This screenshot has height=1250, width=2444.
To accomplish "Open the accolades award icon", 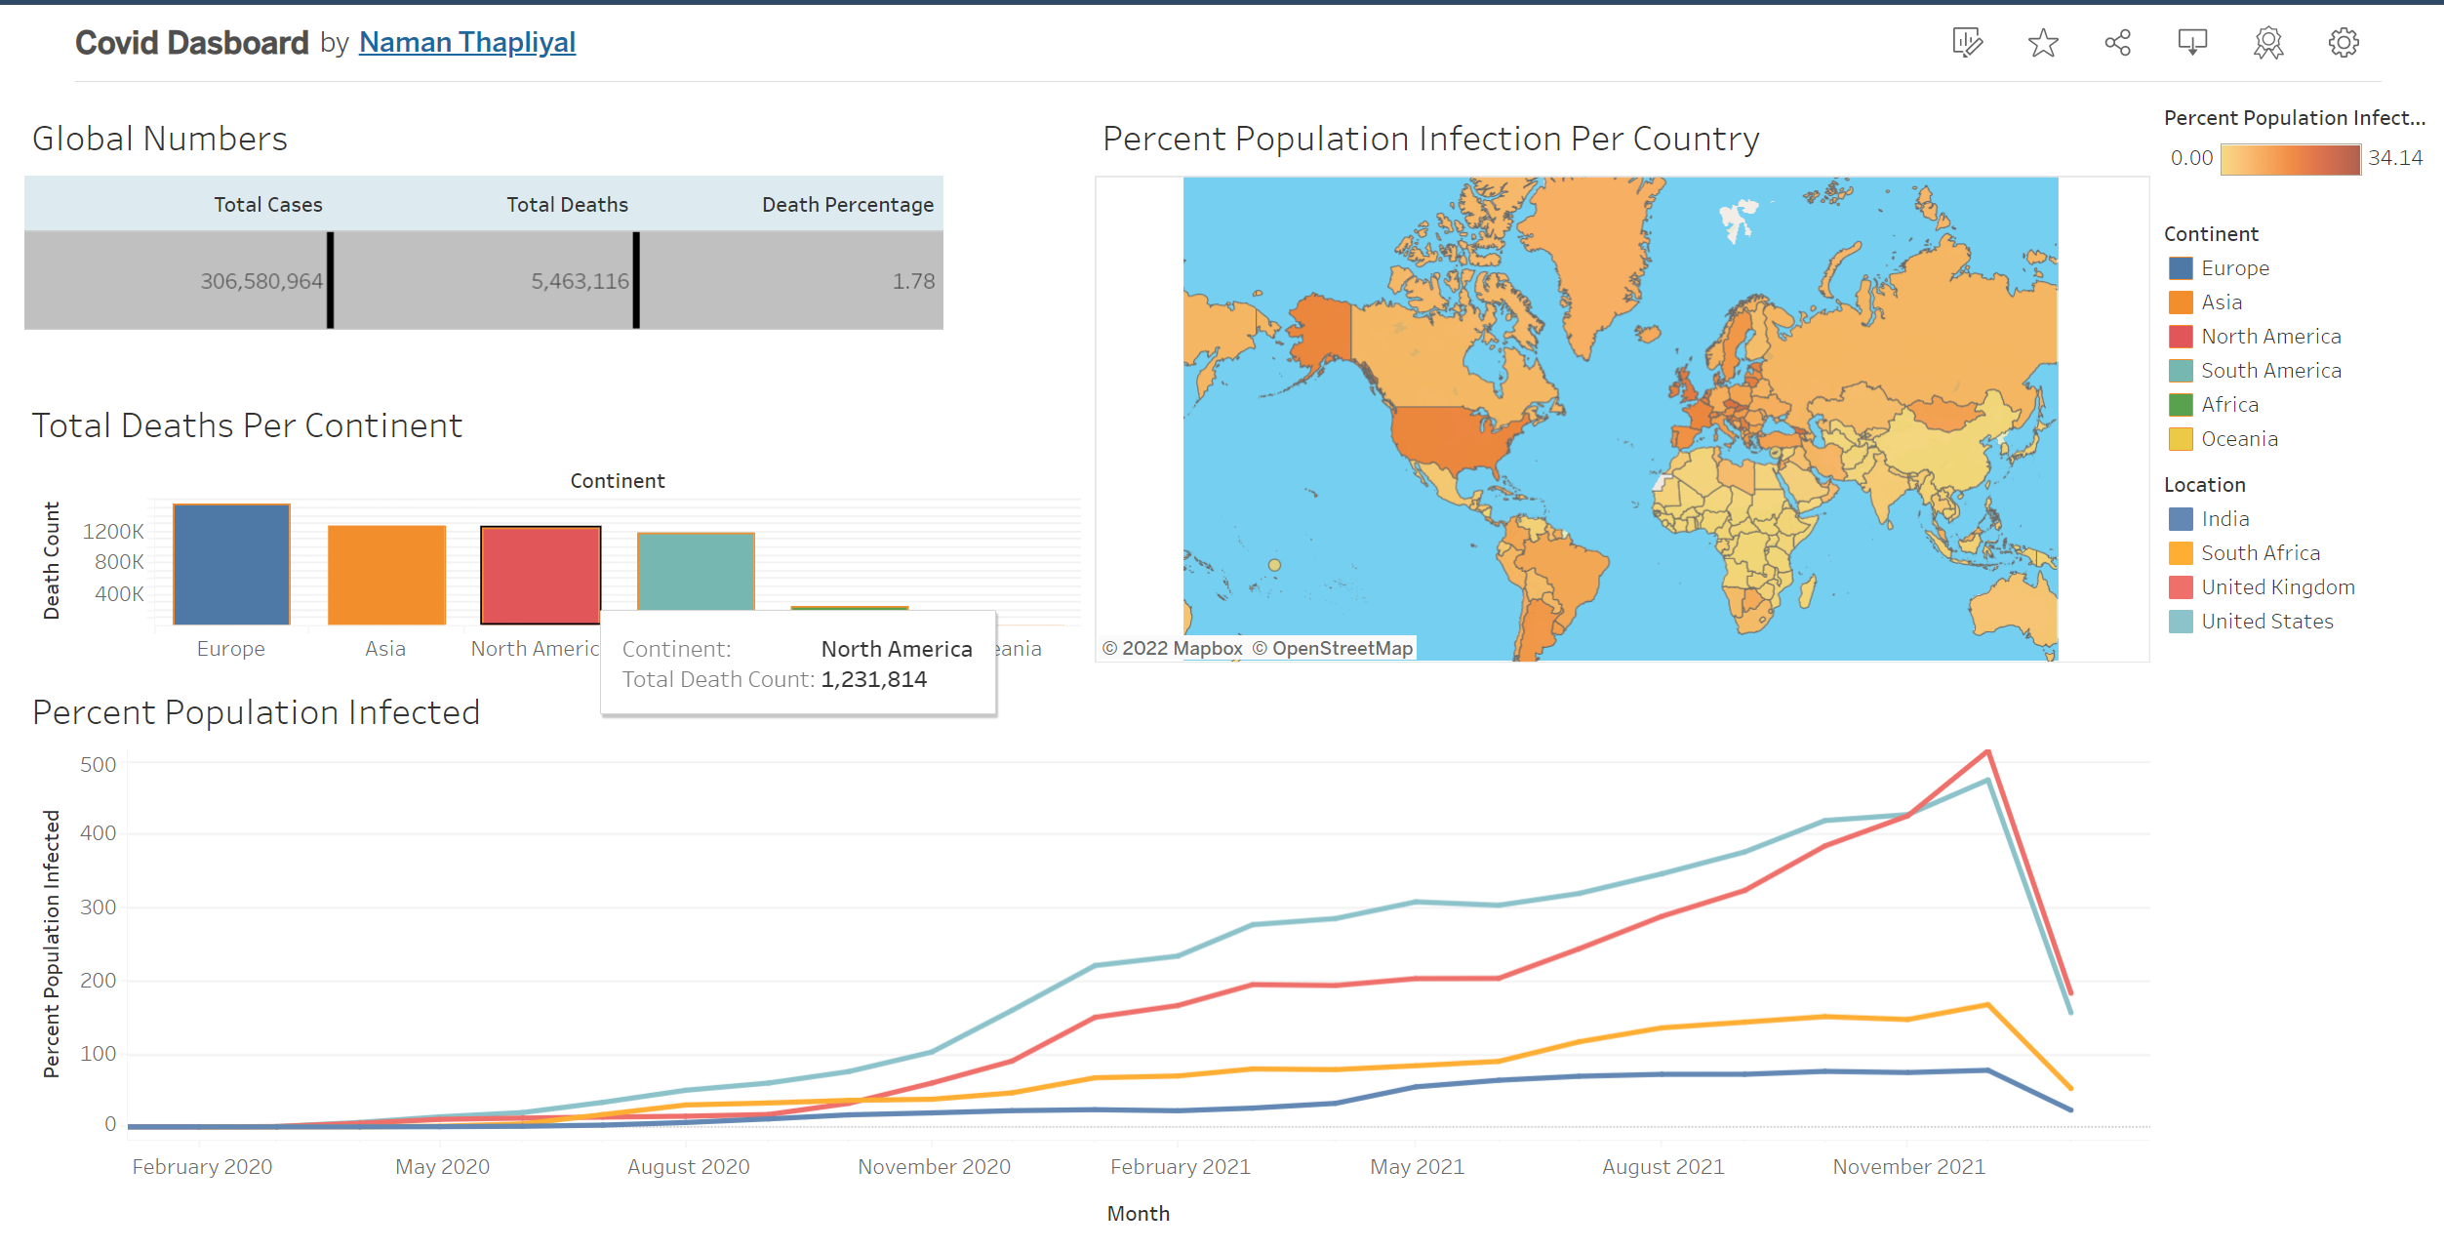I will pos(2267,42).
